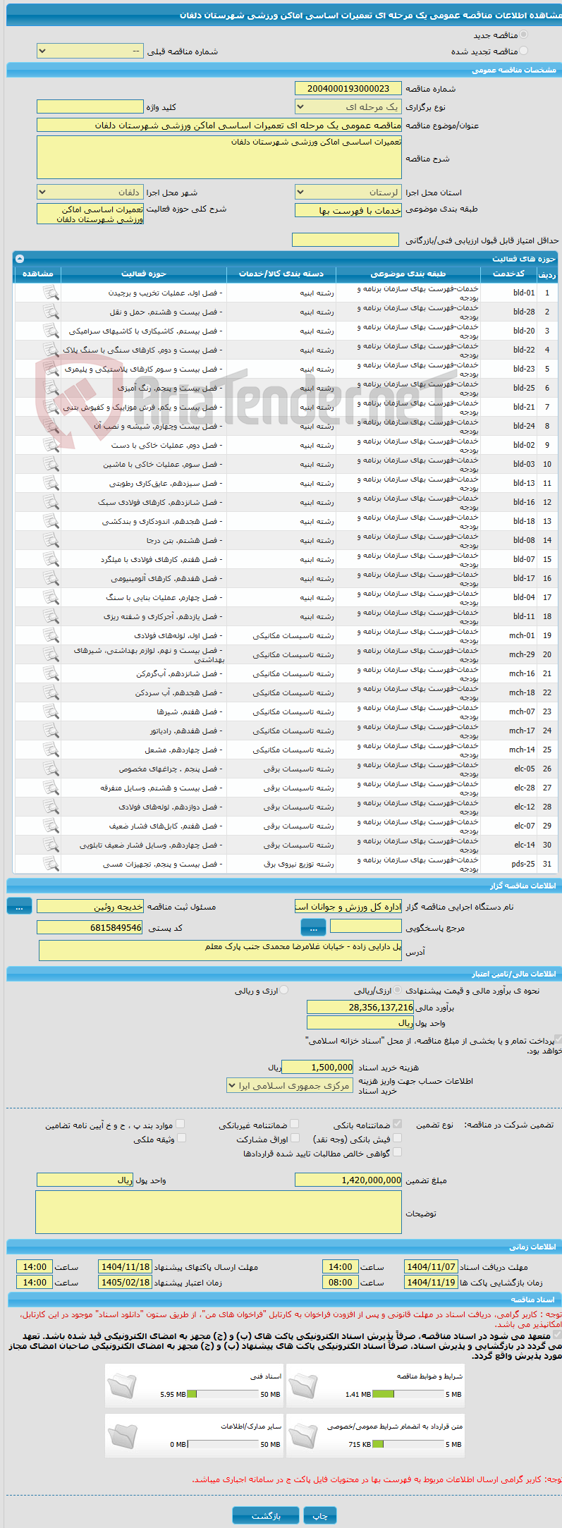Image resolution: width=562 pixels, height=1528 pixels.
Task: Open view icon for row bld-28
Action: pos(51,312)
